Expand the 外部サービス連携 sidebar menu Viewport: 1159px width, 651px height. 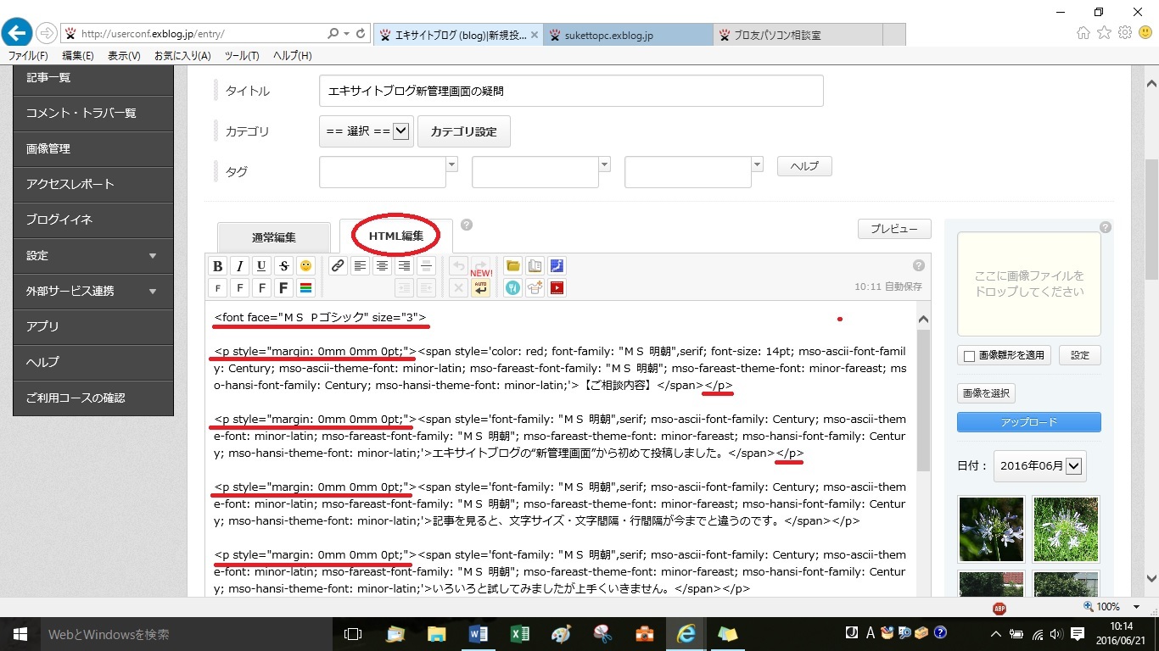coord(93,291)
